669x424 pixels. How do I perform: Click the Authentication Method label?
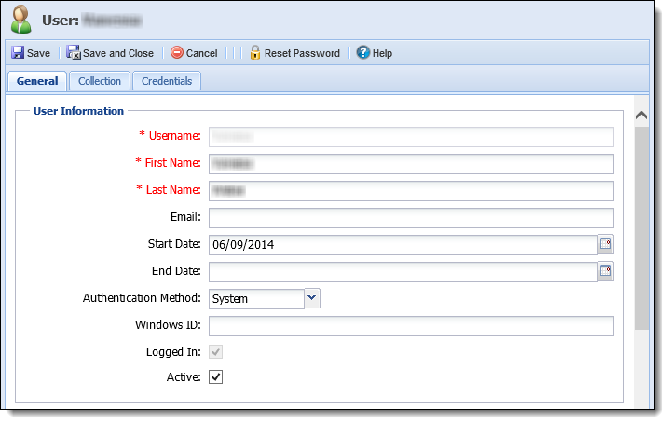point(142,298)
